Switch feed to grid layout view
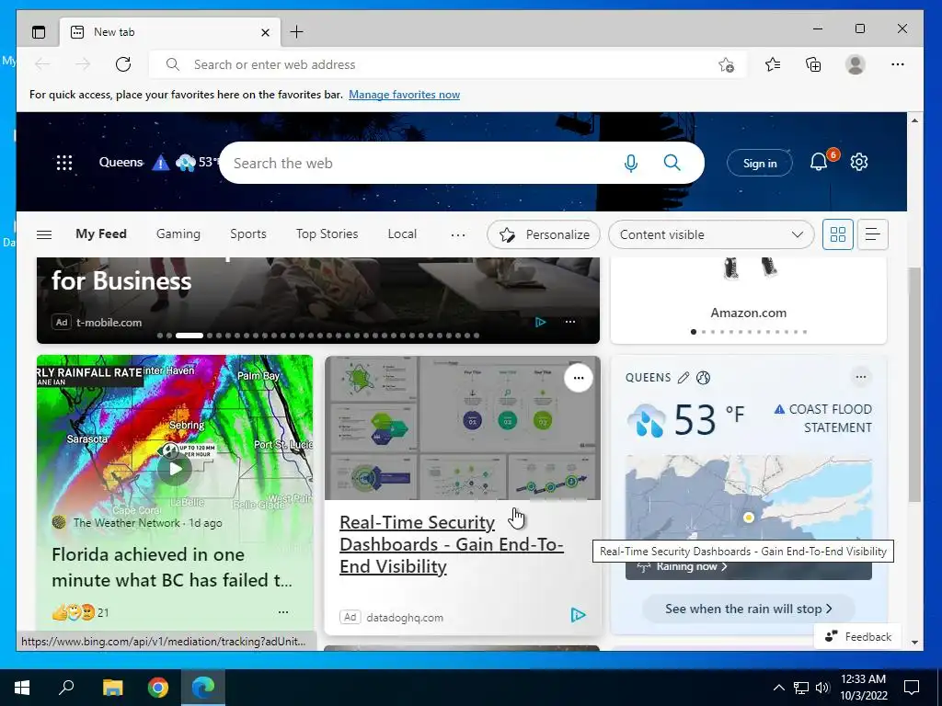 click(837, 234)
